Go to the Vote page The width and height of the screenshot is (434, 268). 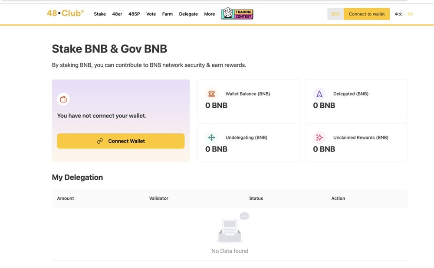pyautogui.click(x=151, y=14)
